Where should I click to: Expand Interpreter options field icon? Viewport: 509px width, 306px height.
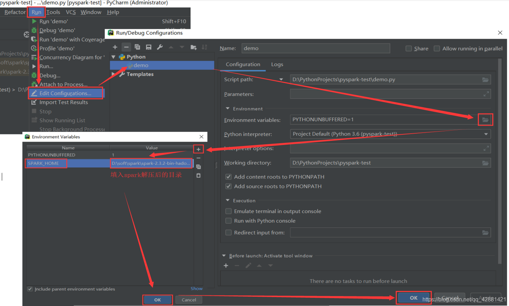click(x=486, y=148)
